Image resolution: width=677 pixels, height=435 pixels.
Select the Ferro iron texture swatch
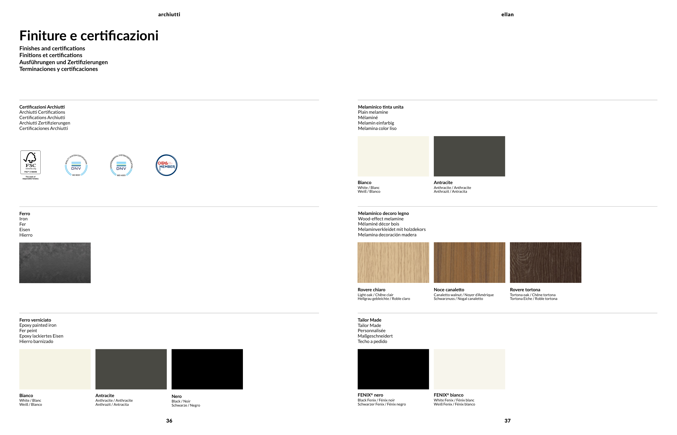click(55, 262)
